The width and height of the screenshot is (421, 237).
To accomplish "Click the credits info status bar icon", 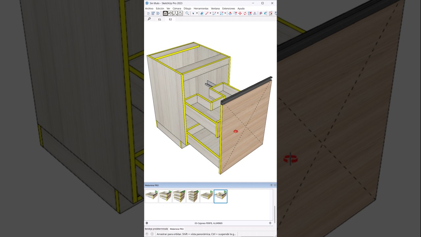I will pyautogui.click(x=152, y=234).
